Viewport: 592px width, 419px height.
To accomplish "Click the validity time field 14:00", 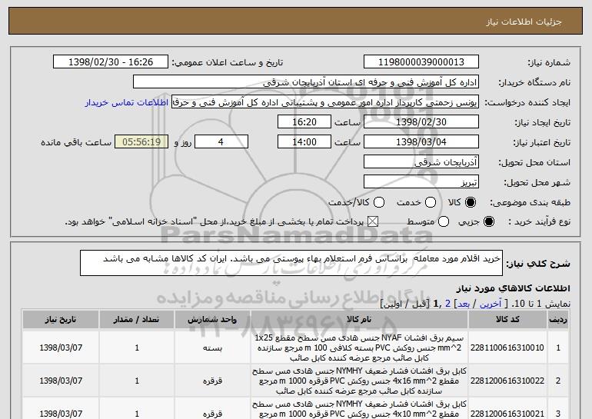I will click(304, 142).
